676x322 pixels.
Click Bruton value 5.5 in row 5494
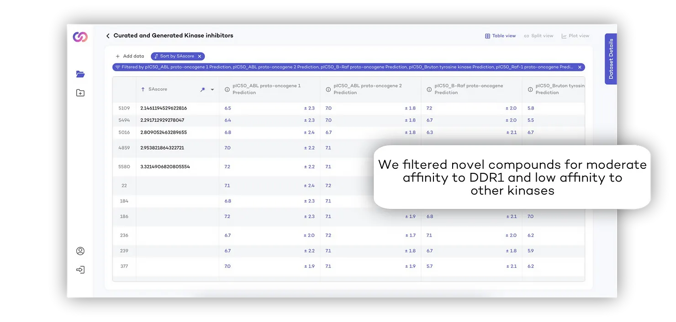(530, 120)
